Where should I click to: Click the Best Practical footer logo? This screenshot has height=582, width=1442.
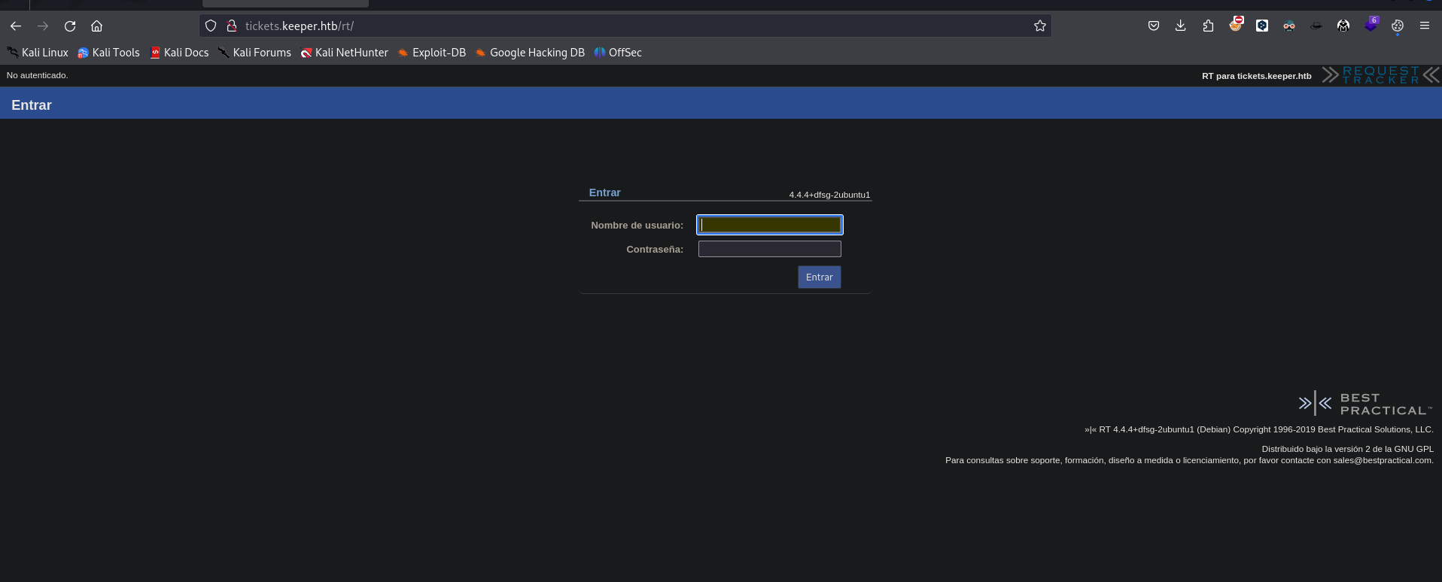(1364, 404)
